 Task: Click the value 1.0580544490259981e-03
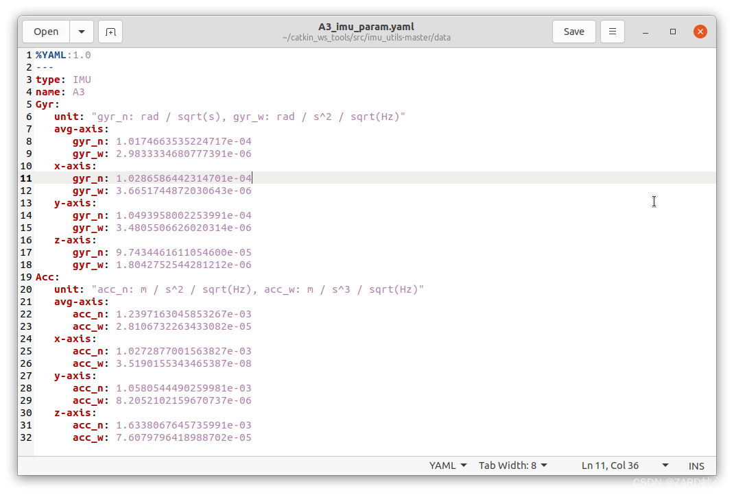184,388
